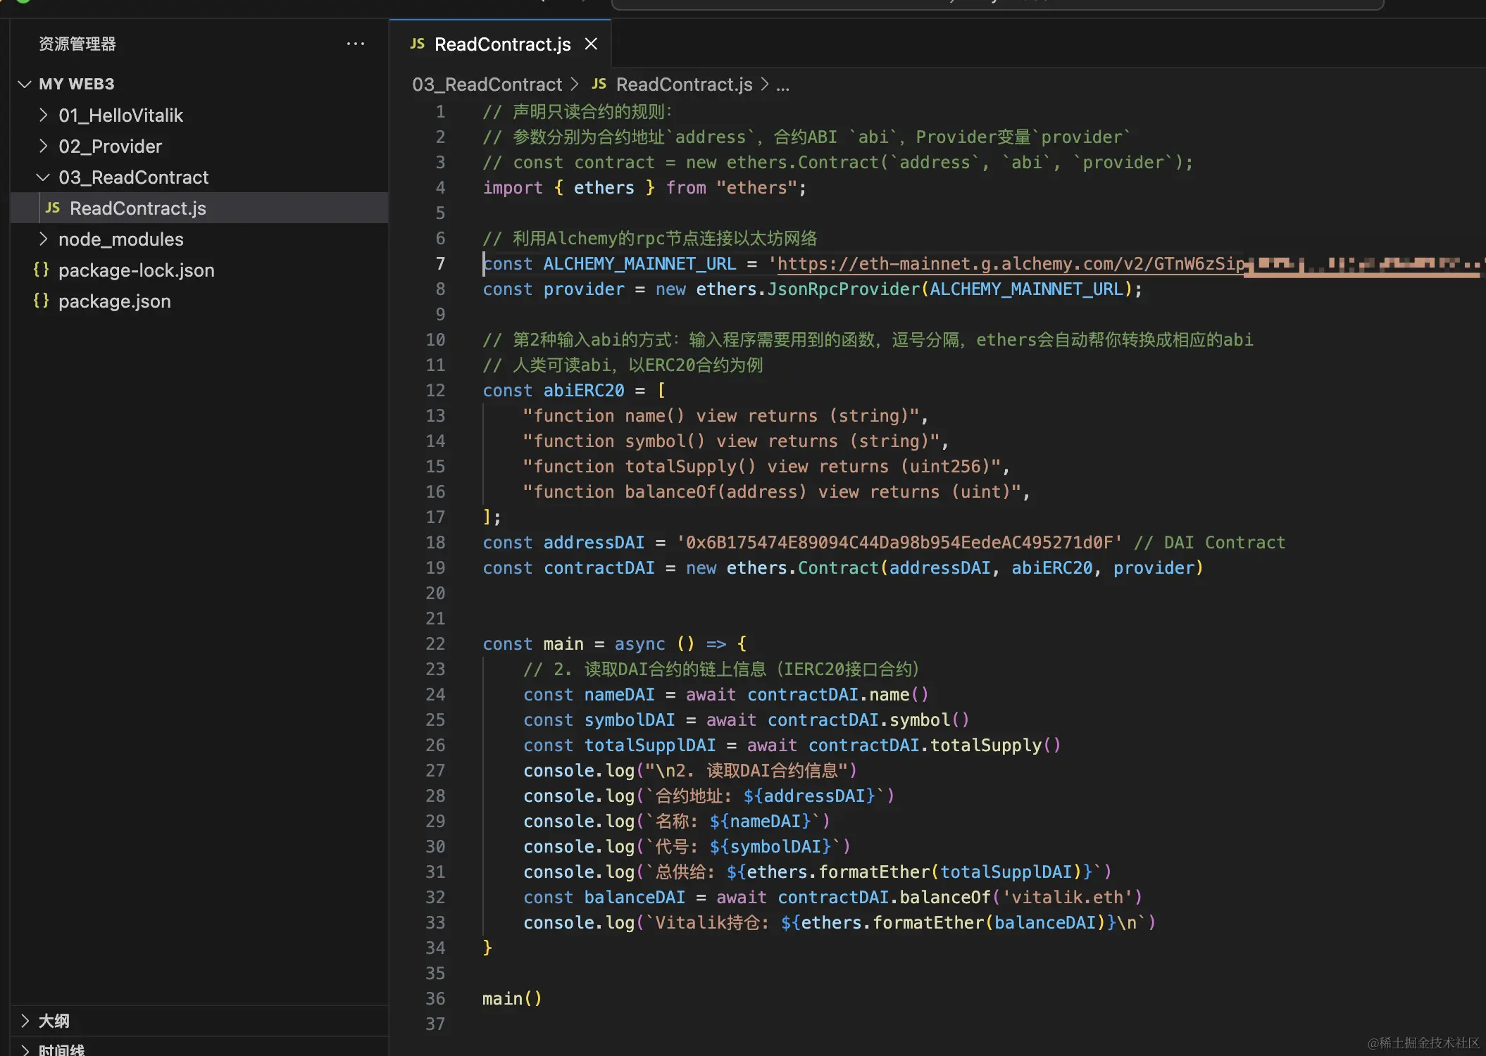Image resolution: width=1486 pixels, height=1056 pixels.
Task: Place cursor on import ethers statement line 4
Action: coord(644,188)
